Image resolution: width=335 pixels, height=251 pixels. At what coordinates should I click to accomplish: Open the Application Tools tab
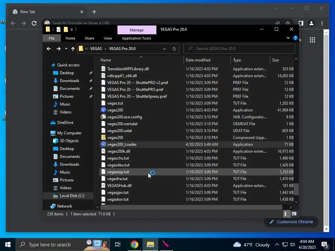(x=136, y=38)
